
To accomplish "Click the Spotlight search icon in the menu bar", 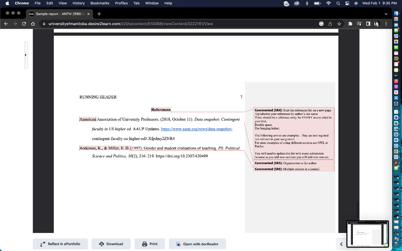I will (338, 3).
